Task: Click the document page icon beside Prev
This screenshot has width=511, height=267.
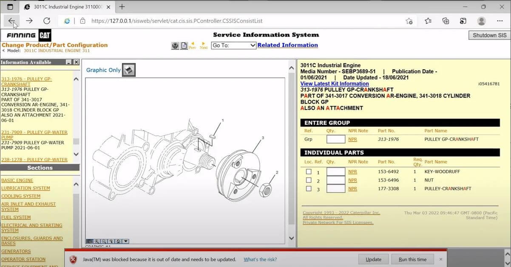Action: click(184, 46)
